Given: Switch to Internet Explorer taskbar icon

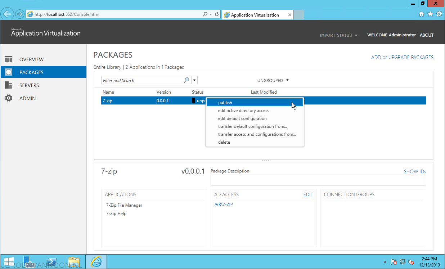Looking at the screenshot, I should [x=96, y=262].
